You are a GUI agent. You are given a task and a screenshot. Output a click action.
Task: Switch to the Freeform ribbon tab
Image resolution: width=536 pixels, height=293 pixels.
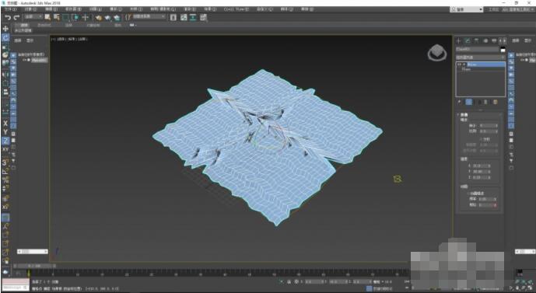pyautogui.click(x=44, y=26)
